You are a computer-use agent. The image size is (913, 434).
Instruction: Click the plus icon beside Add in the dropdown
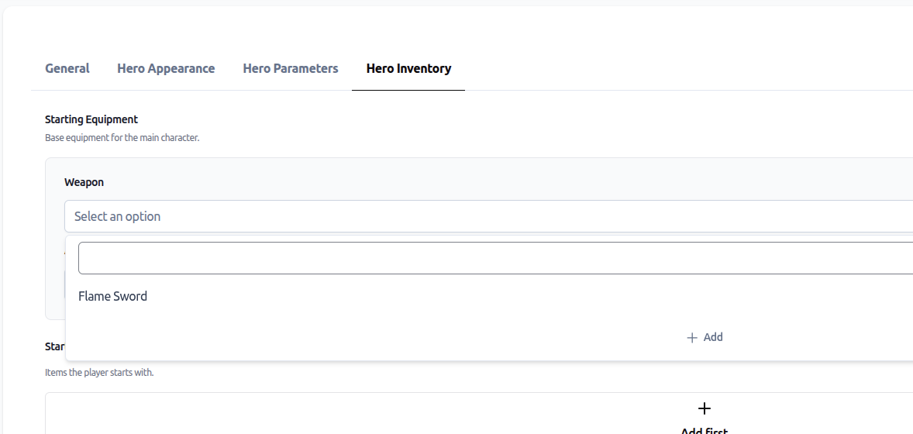(x=692, y=338)
